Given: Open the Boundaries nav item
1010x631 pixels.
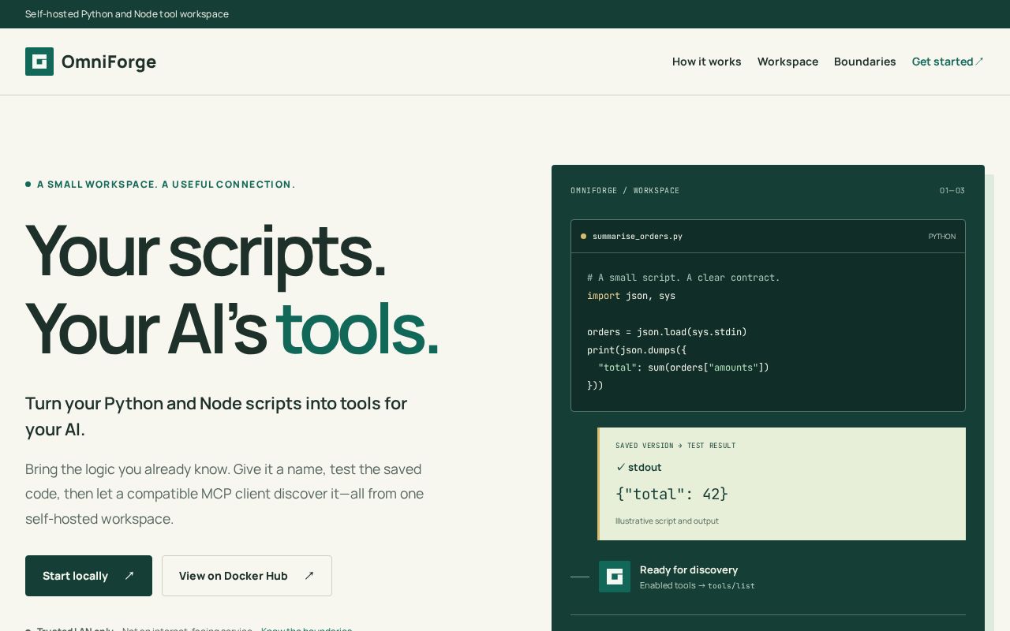Looking at the screenshot, I should [865, 62].
